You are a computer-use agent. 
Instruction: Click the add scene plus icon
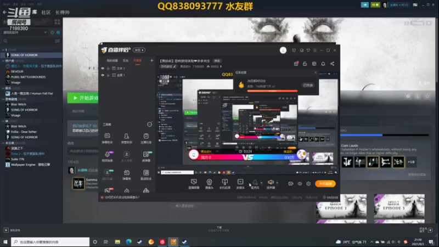pyautogui.click(x=152, y=60)
